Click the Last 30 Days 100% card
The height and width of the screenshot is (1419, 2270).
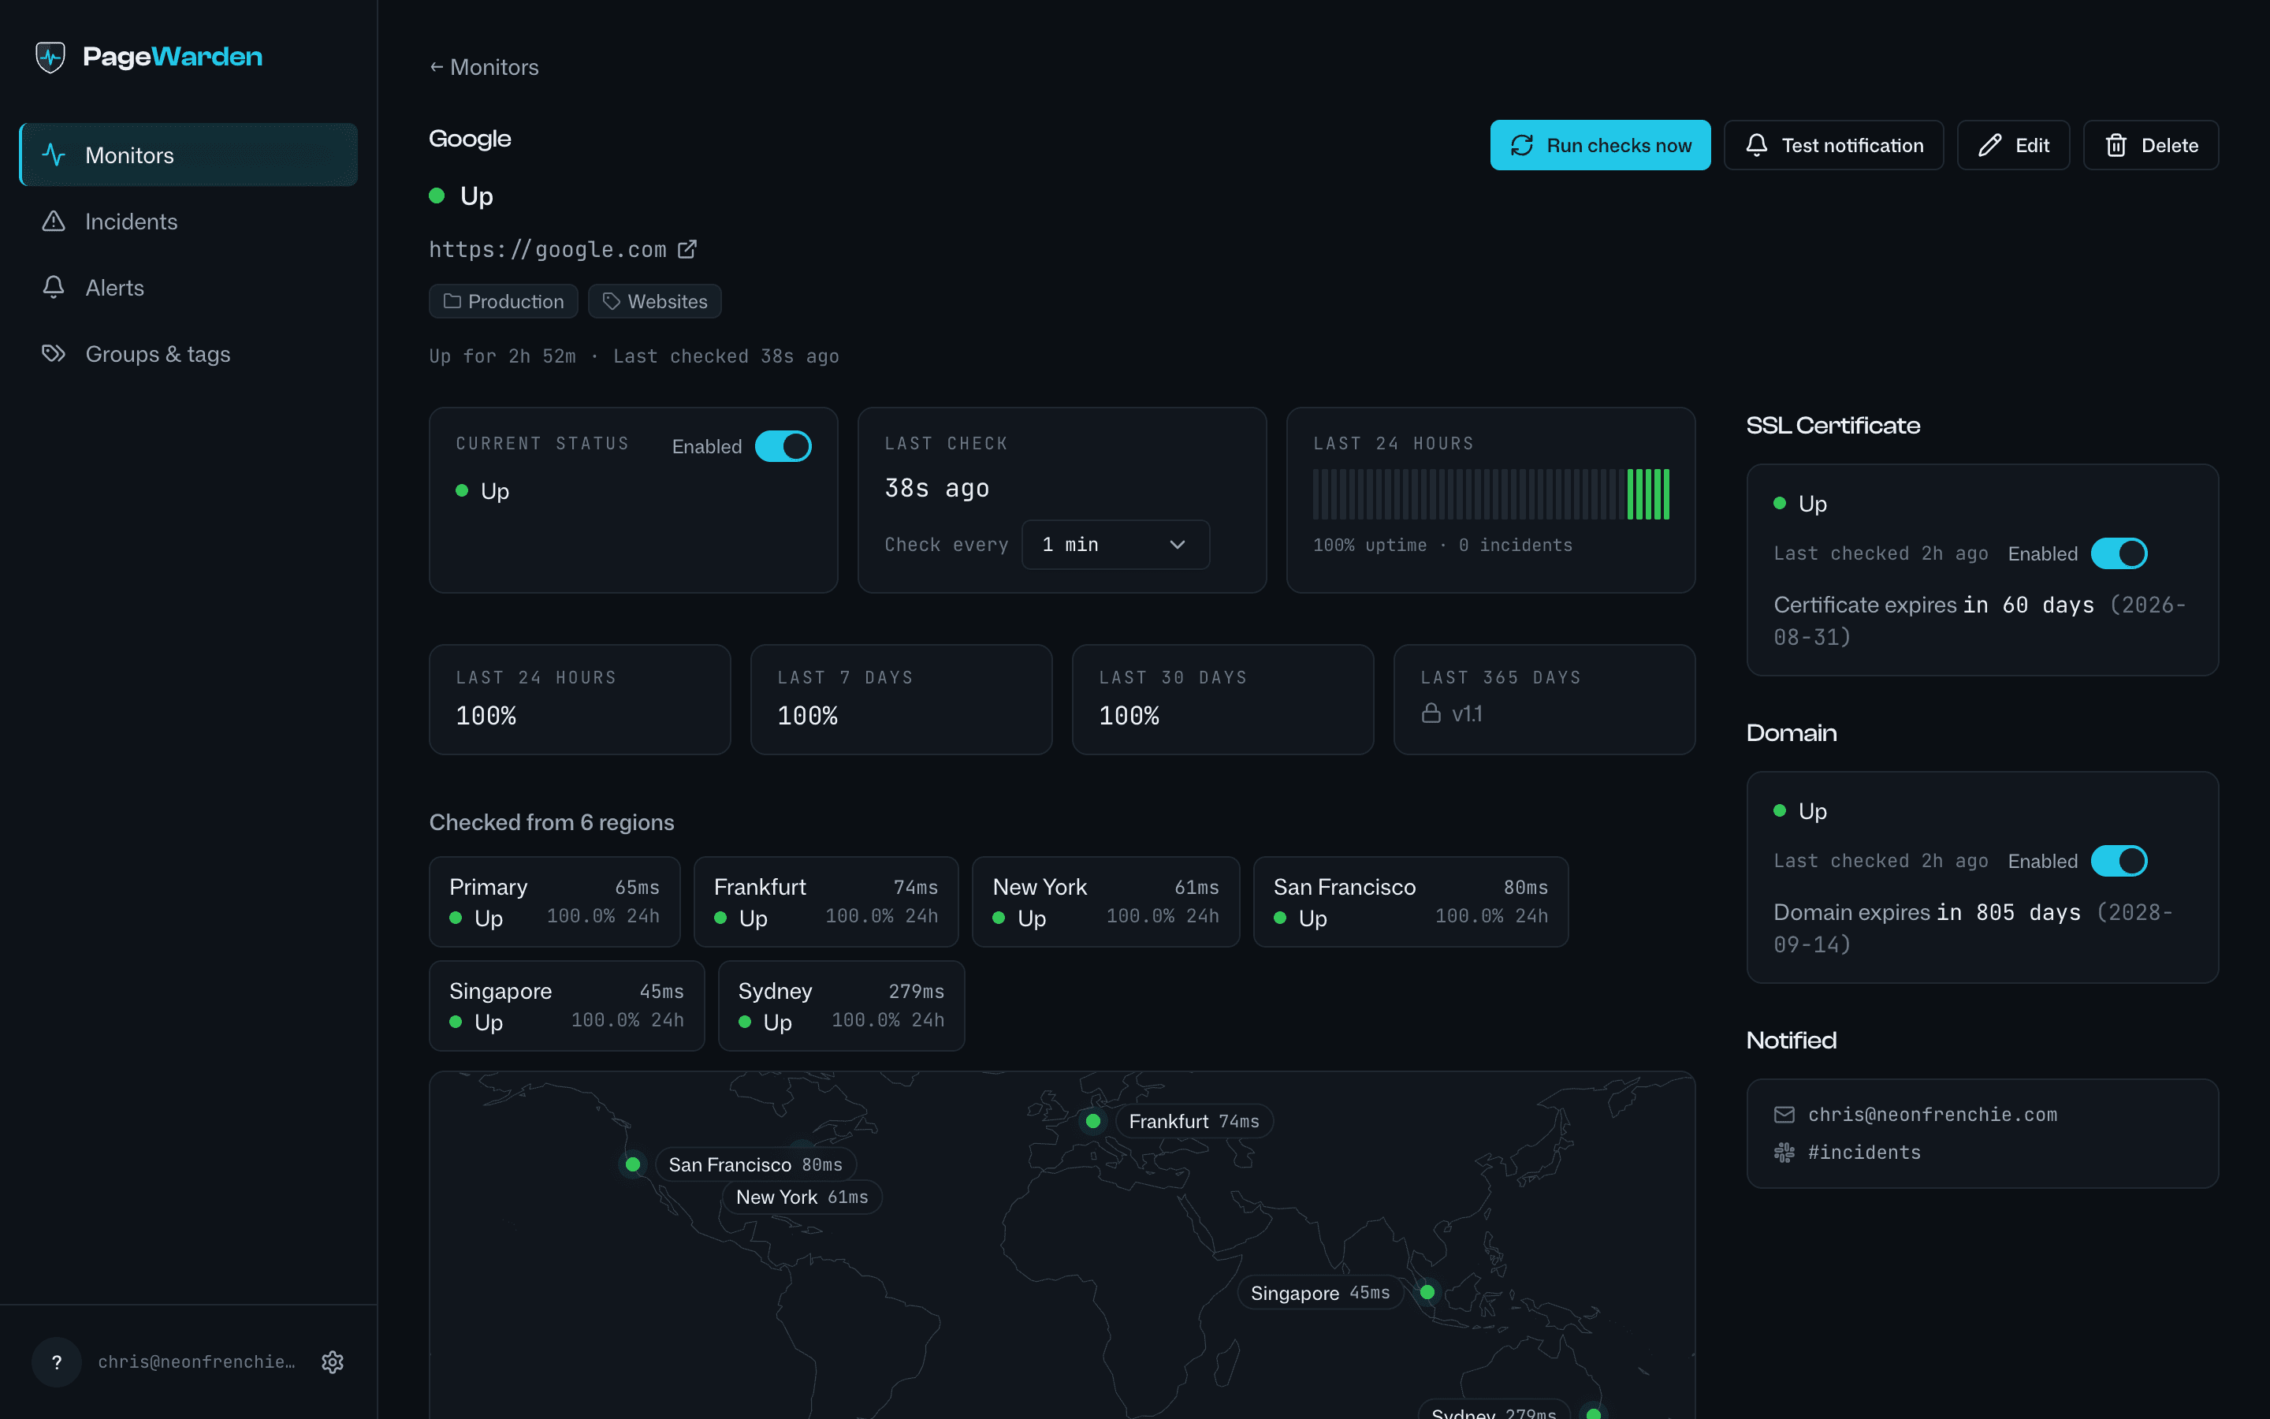1223,699
